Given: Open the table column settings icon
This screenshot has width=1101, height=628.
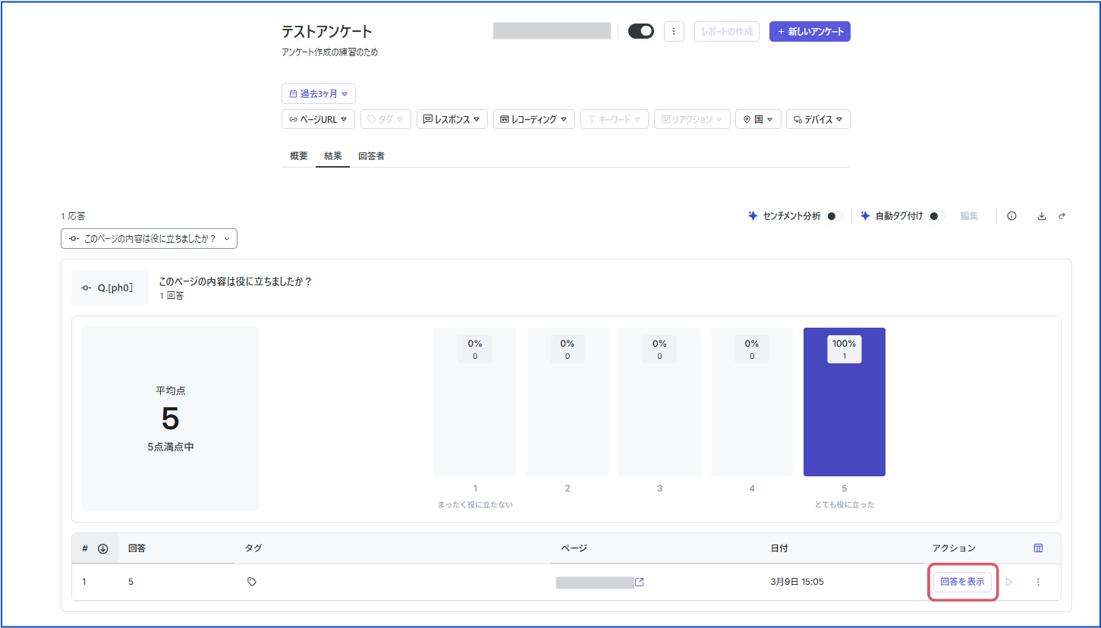Looking at the screenshot, I should [x=1038, y=548].
